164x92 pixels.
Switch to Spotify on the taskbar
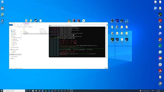click(x=46, y=91)
